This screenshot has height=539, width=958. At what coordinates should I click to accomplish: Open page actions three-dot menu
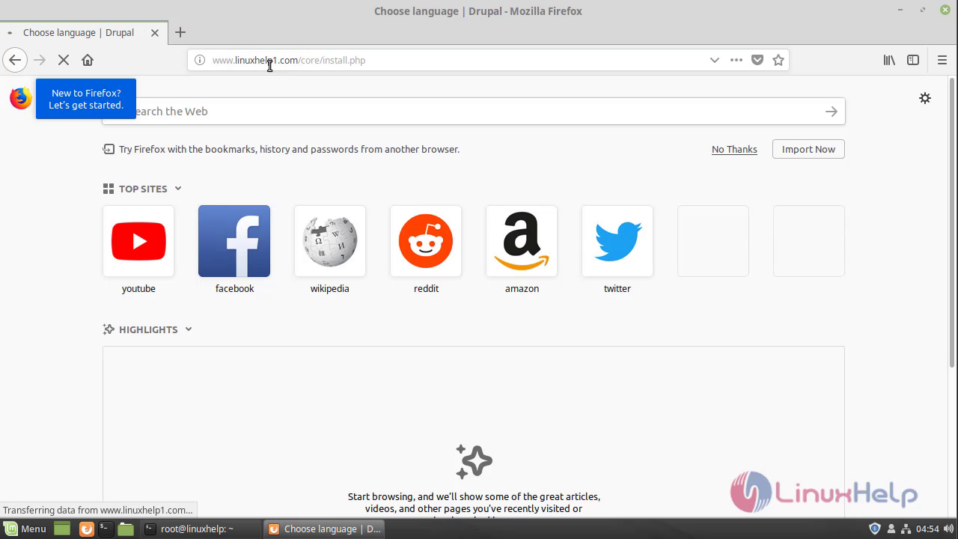736,60
